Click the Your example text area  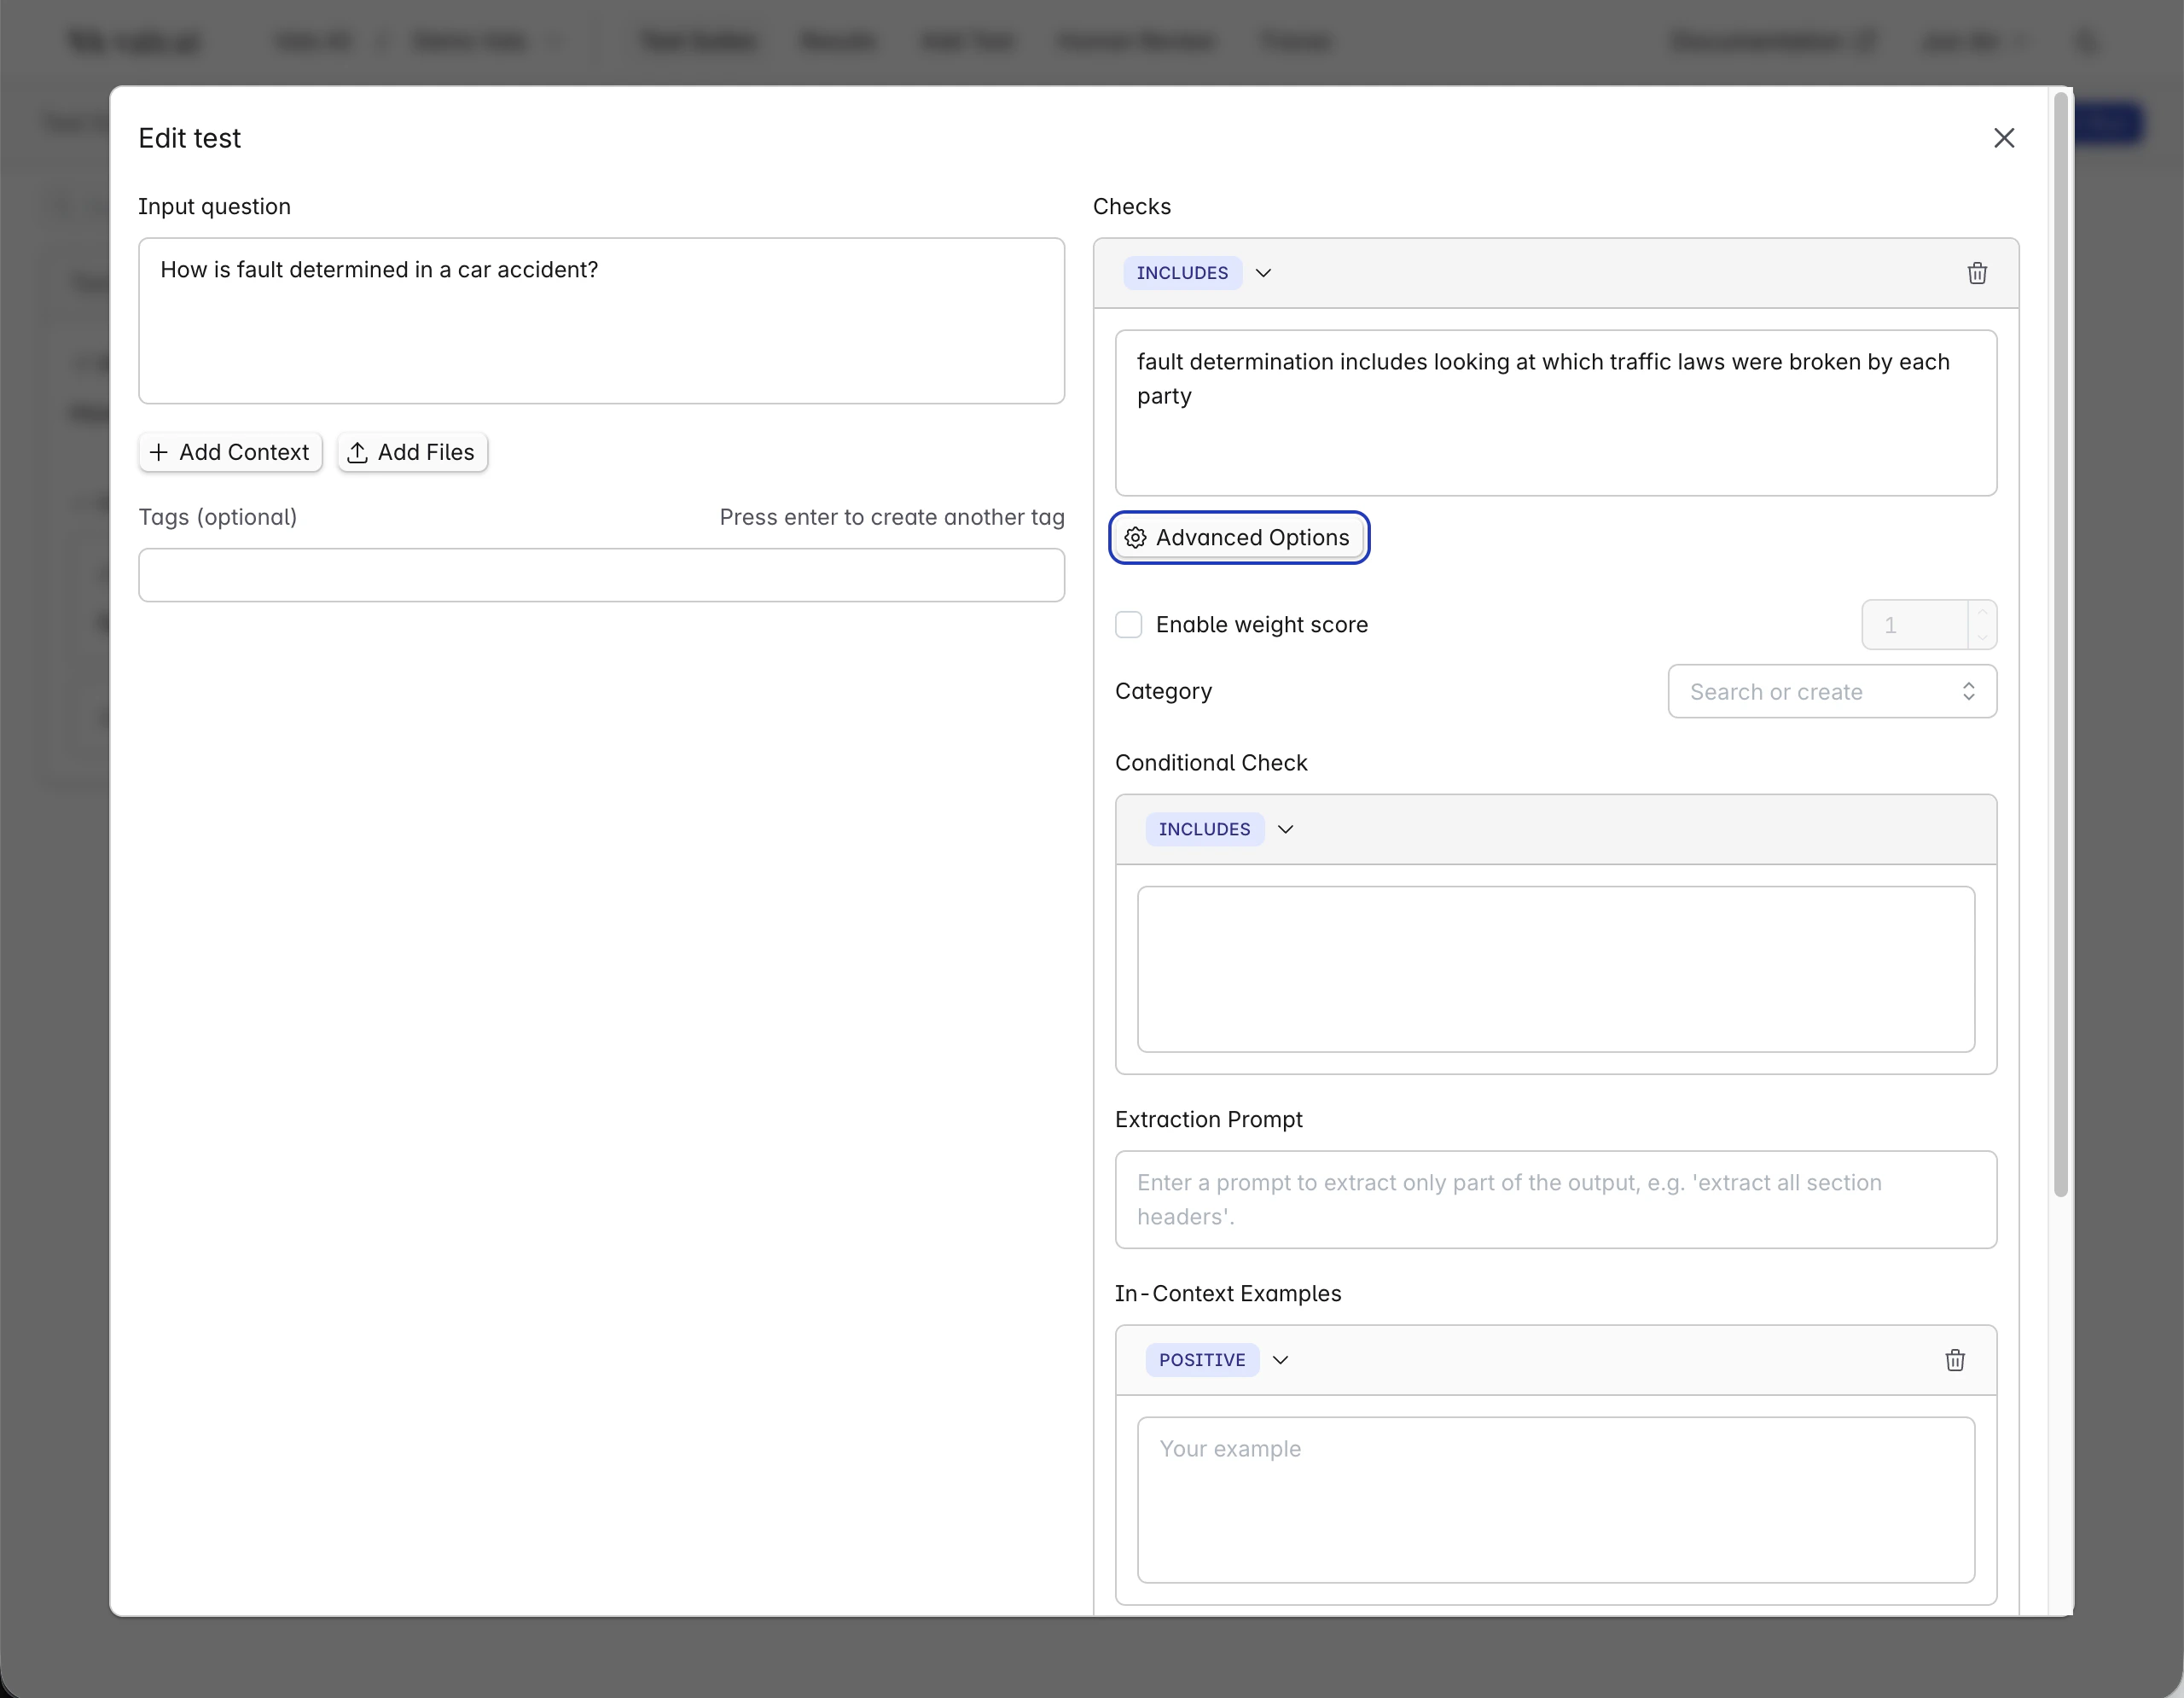click(1555, 1499)
